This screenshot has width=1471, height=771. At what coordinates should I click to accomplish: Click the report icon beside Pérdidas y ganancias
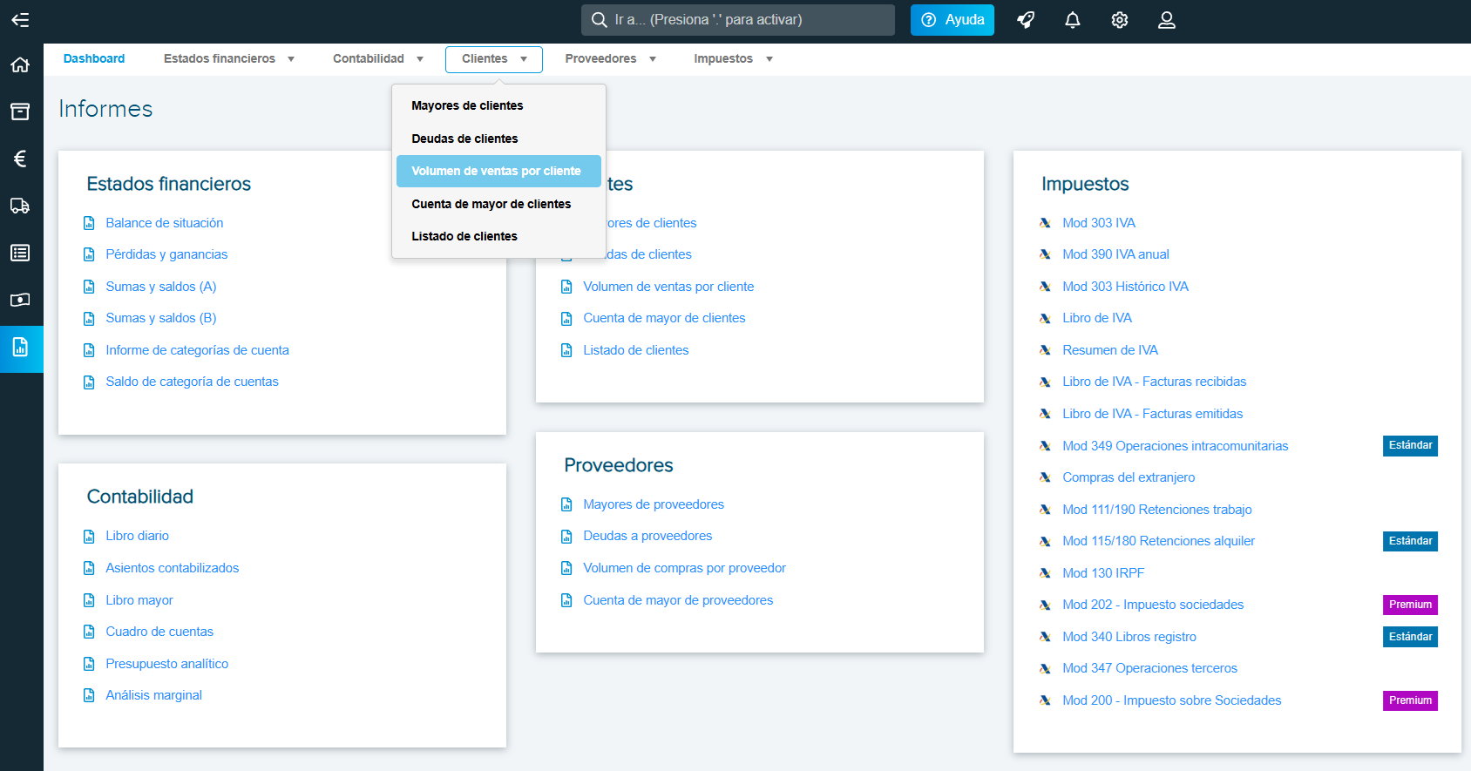tap(89, 254)
